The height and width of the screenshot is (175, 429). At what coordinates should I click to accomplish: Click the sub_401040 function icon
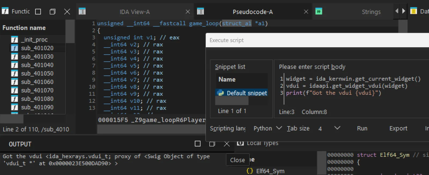point(14,65)
